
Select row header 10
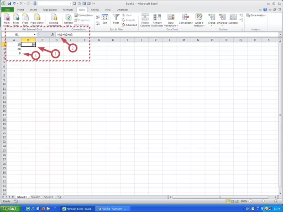pos(4,84)
